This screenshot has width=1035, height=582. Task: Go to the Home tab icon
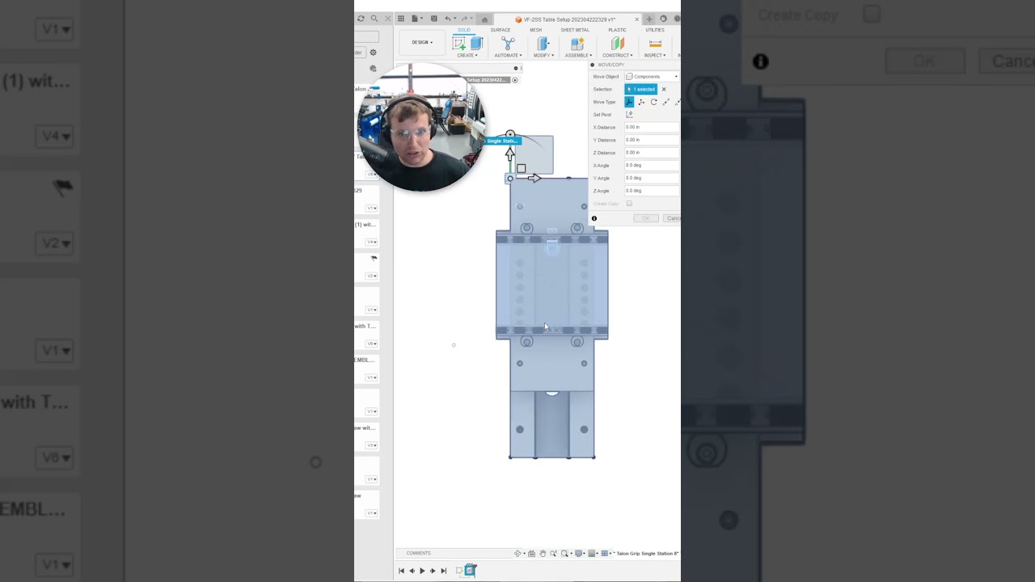484,19
